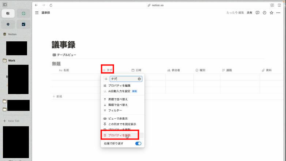Image resolution: width=286 pixels, height=161 pixels.
Task: Click the タグ property name input field
Action: (x=126, y=79)
